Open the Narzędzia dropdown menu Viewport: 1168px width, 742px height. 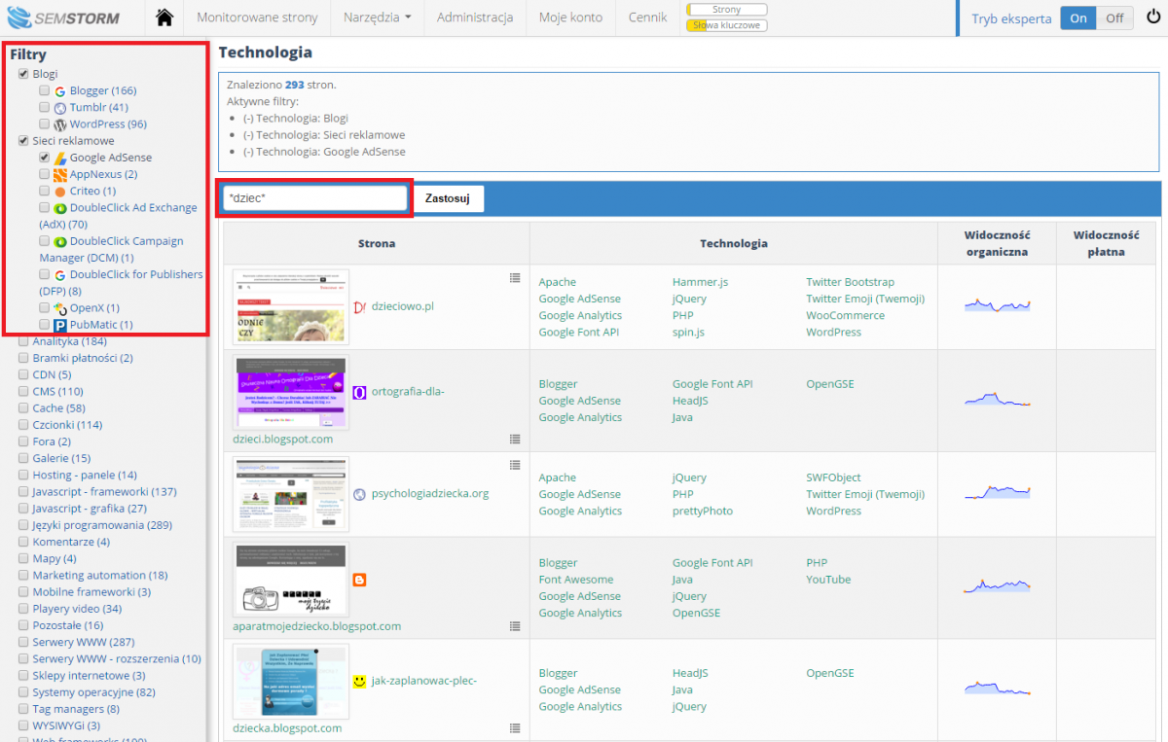377,18
